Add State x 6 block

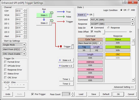point(66,60)
